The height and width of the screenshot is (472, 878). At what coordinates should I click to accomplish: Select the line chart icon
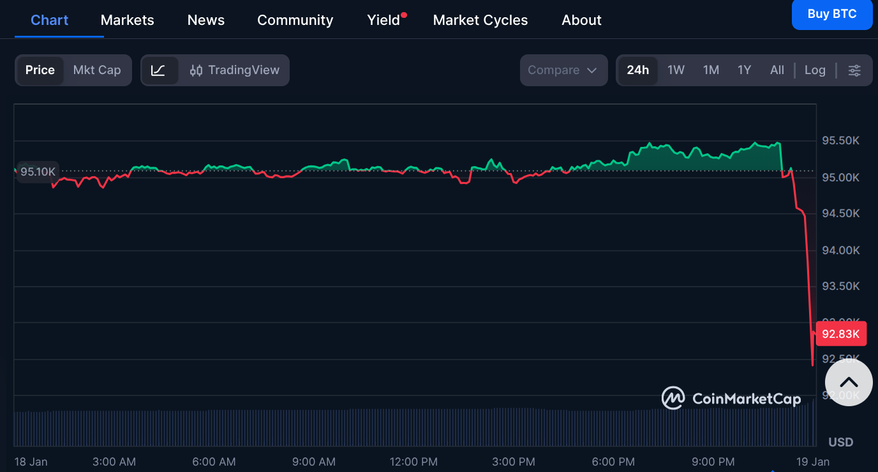coord(158,70)
